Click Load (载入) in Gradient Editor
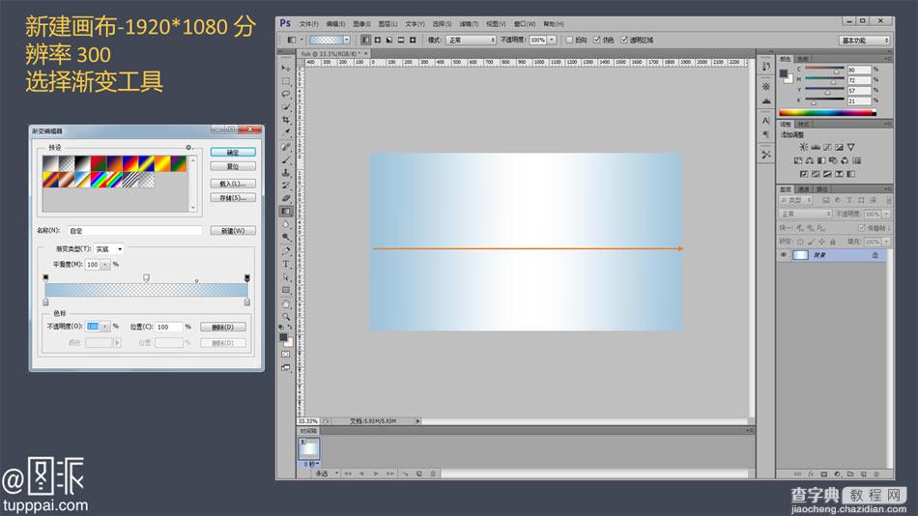This screenshot has width=918, height=516. tap(233, 184)
